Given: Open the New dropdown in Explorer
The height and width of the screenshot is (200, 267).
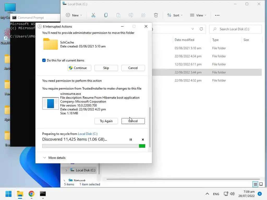Looking at the screenshot, I should [x=74, y=15].
